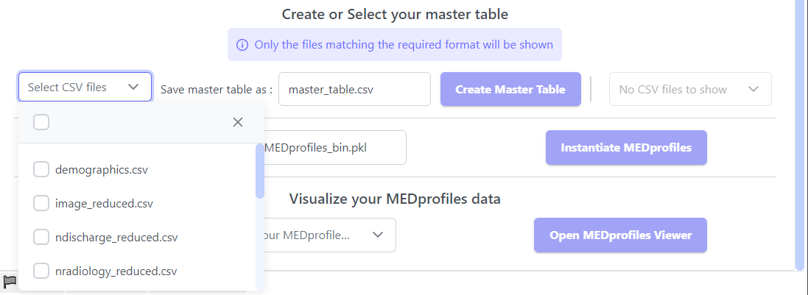Collapse the Select CSV files dropdown

click(133, 87)
